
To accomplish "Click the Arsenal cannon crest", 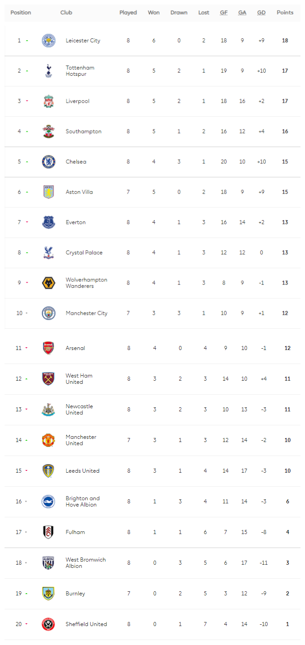I will pos(48,348).
